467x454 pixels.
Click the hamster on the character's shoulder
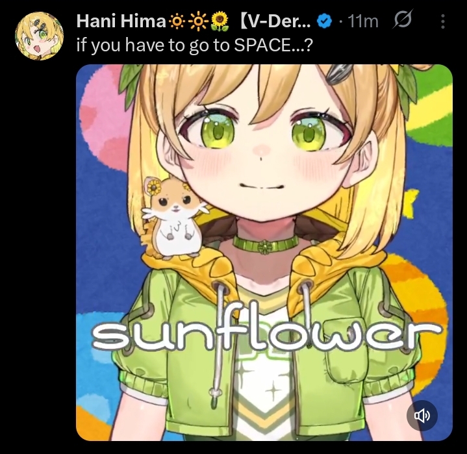click(173, 218)
